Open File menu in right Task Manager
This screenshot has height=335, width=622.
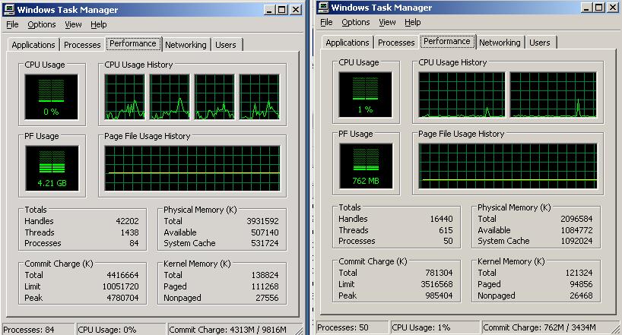pyautogui.click(x=326, y=22)
